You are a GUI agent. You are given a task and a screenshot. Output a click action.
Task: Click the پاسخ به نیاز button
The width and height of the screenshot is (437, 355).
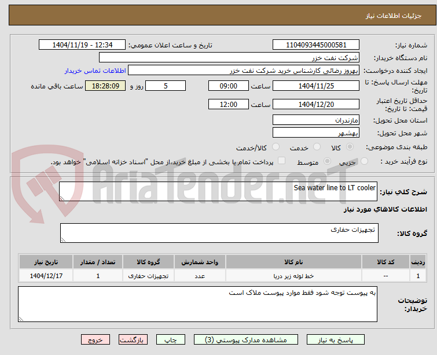click(336, 340)
